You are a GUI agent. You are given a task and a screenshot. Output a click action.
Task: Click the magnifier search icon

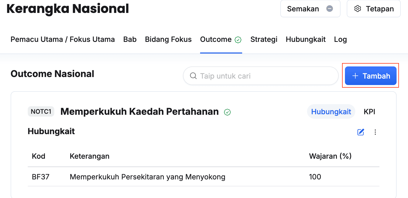point(193,76)
